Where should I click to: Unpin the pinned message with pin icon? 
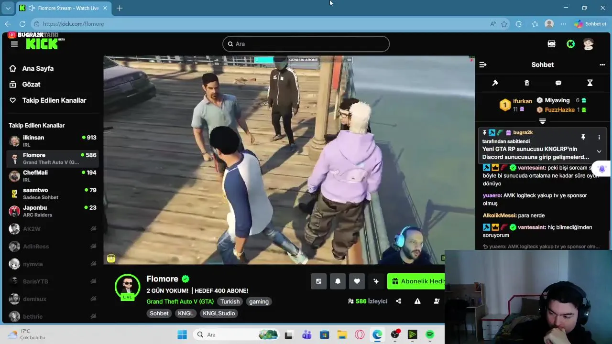coord(583,137)
